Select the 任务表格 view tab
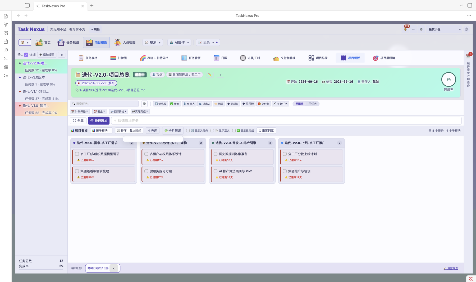 88,58
